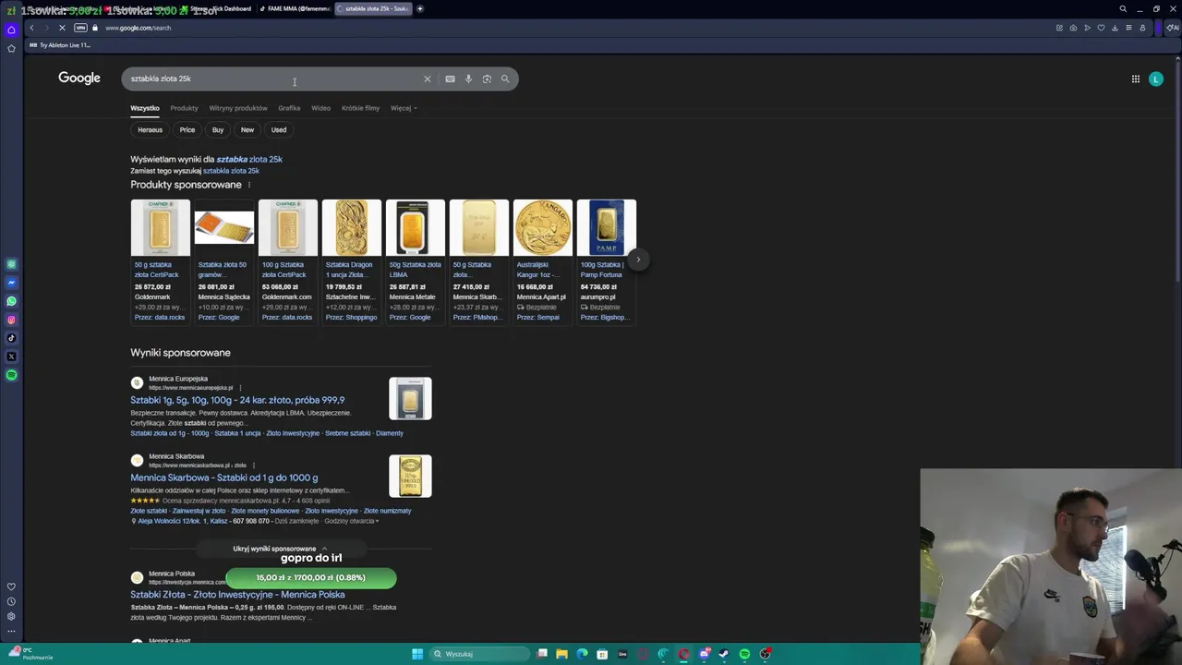Click the Google logo
1182x665 pixels.
pyautogui.click(x=79, y=79)
